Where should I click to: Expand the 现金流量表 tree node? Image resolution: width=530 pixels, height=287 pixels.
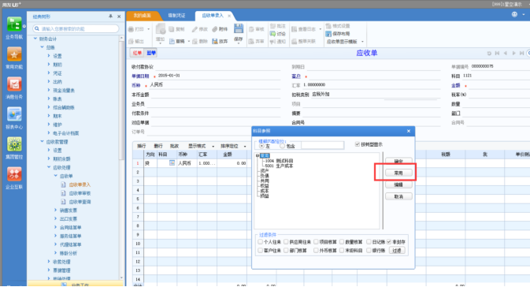tap(49, 90)
